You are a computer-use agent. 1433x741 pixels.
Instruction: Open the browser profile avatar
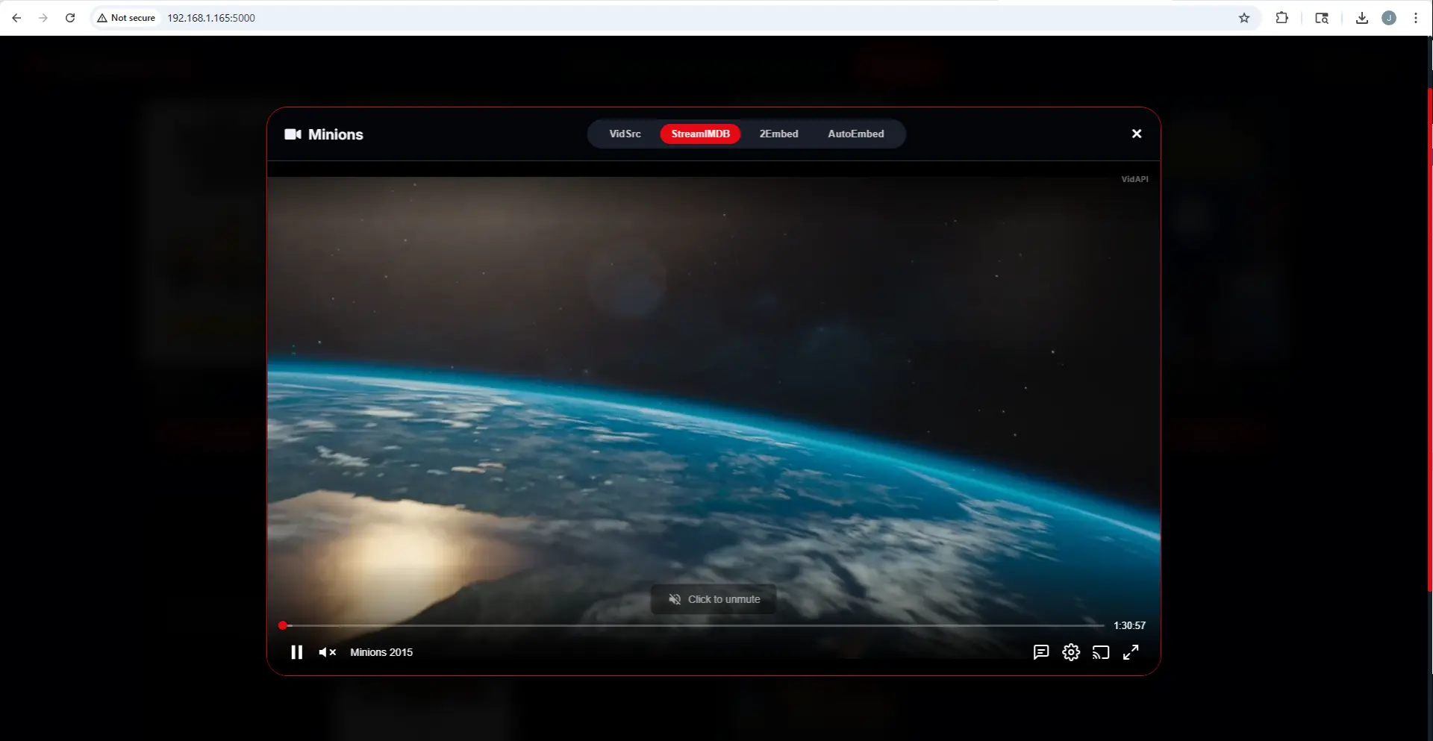(x=1389, y=18)
